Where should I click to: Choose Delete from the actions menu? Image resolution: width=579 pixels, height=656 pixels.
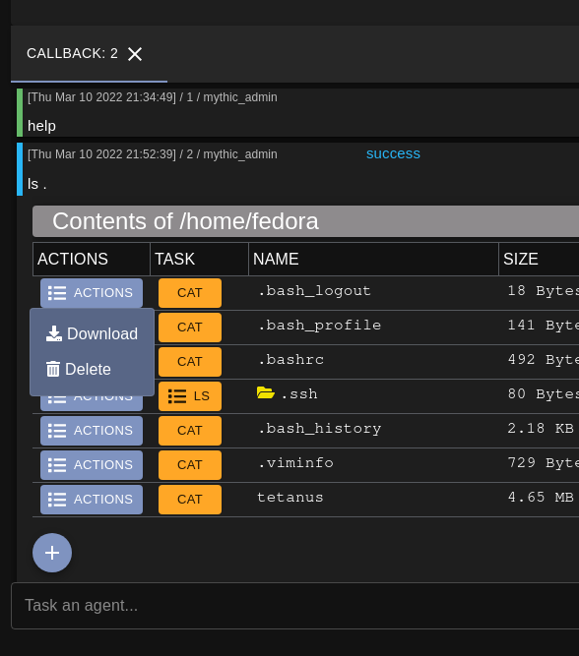(x=79, y=369)
